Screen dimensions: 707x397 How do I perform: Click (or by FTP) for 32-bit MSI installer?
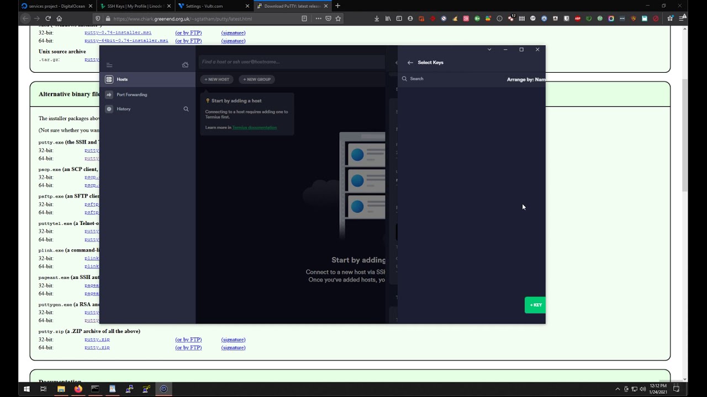tap(188, 33)
